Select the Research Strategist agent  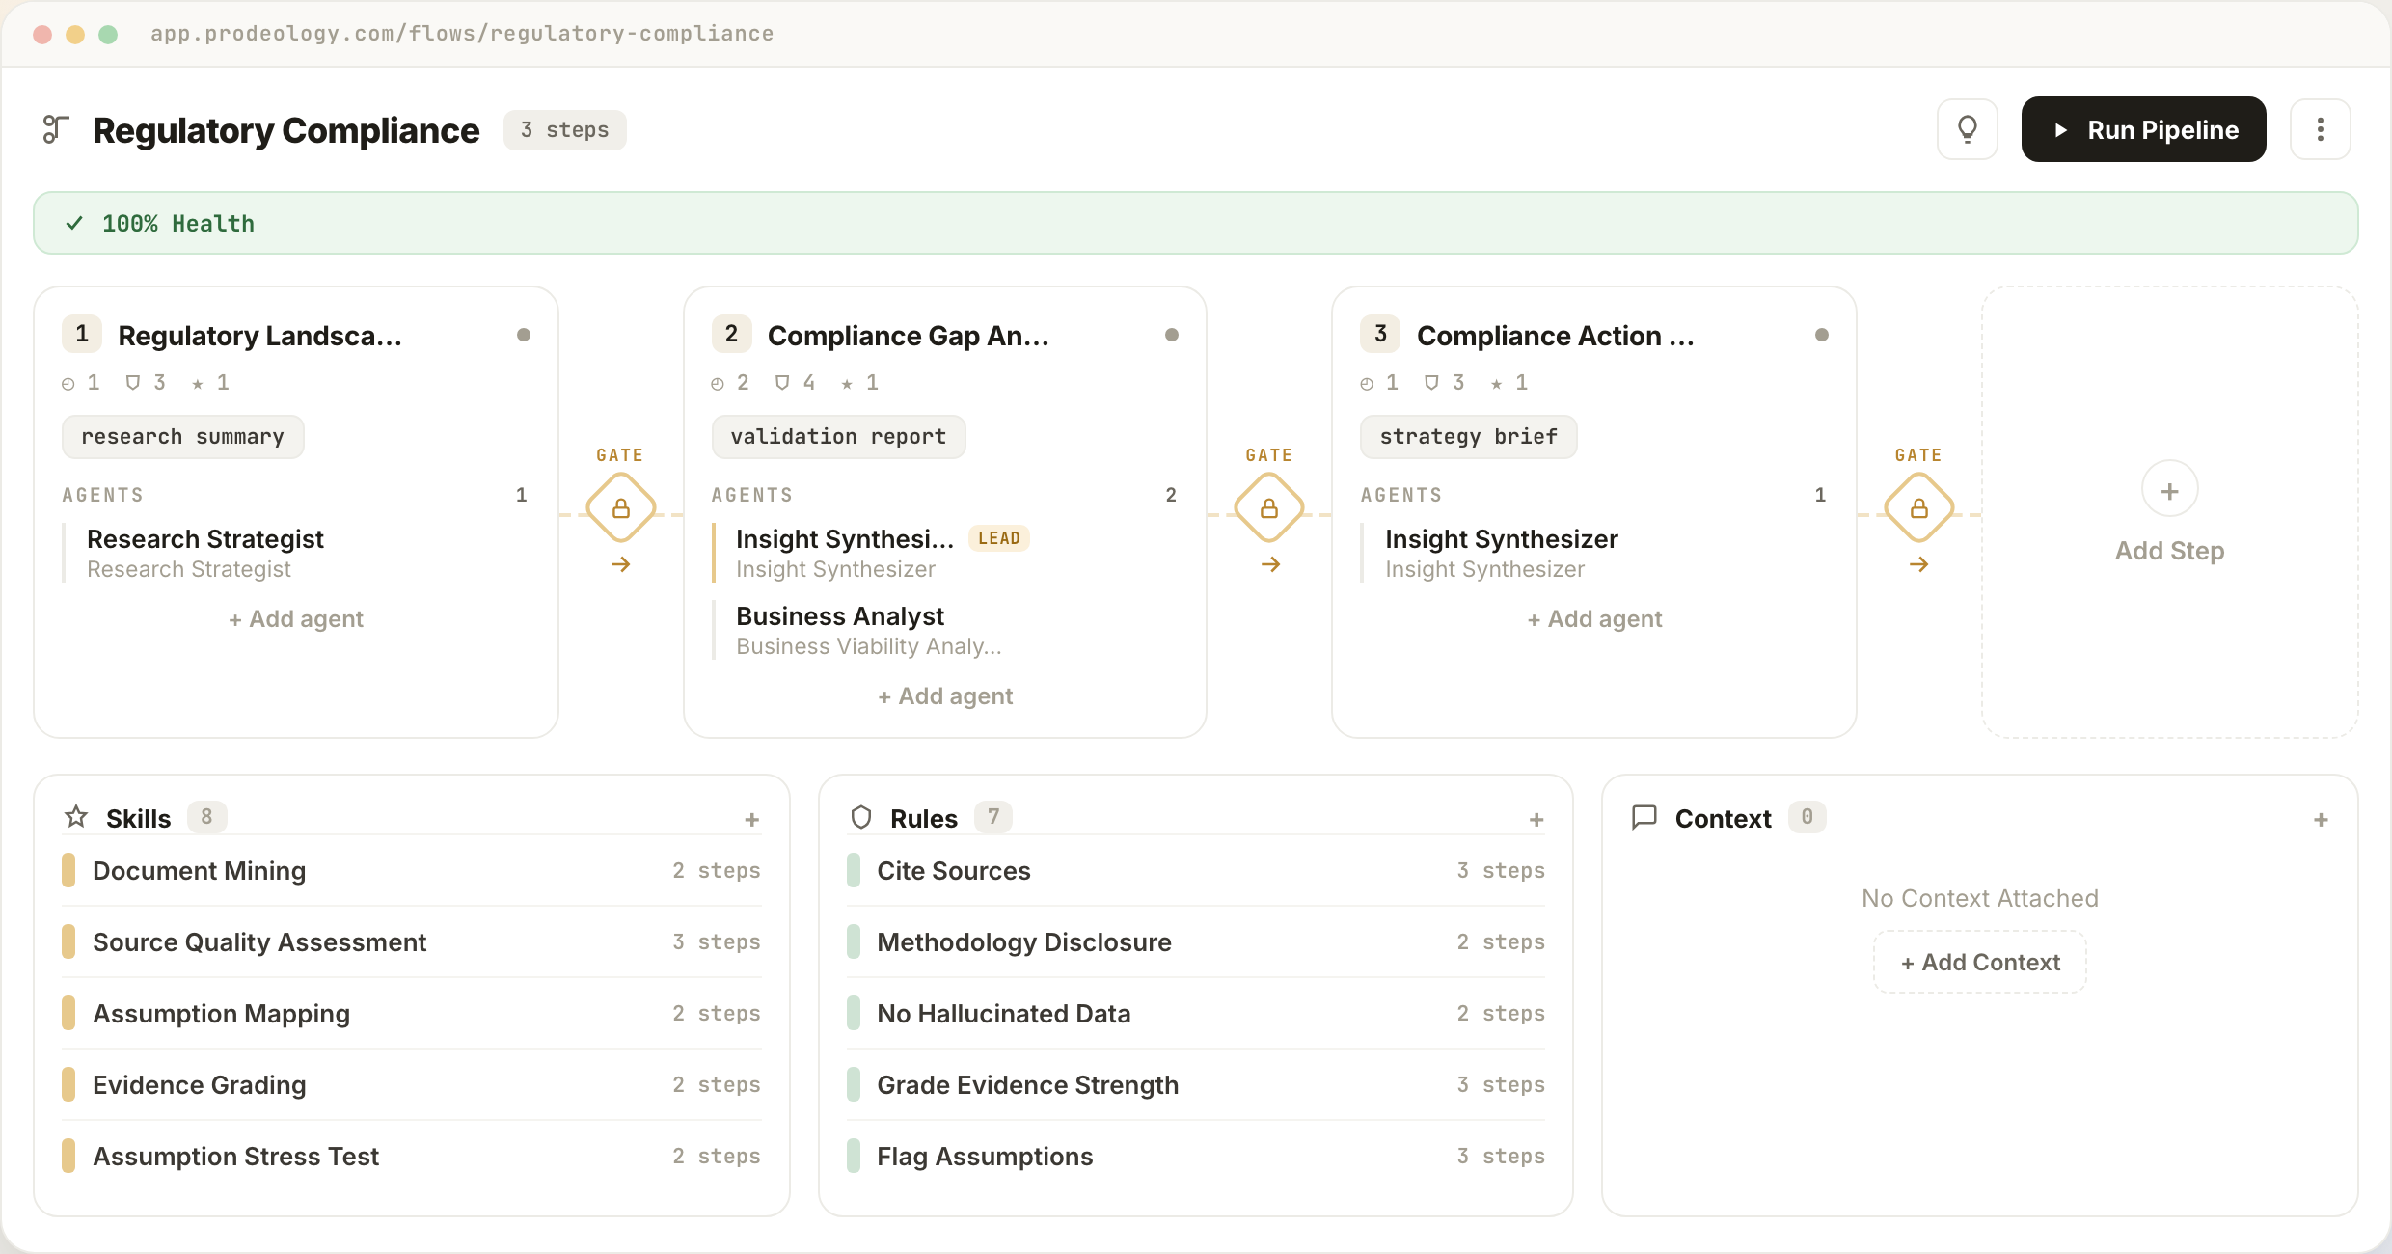coord(295,554)
